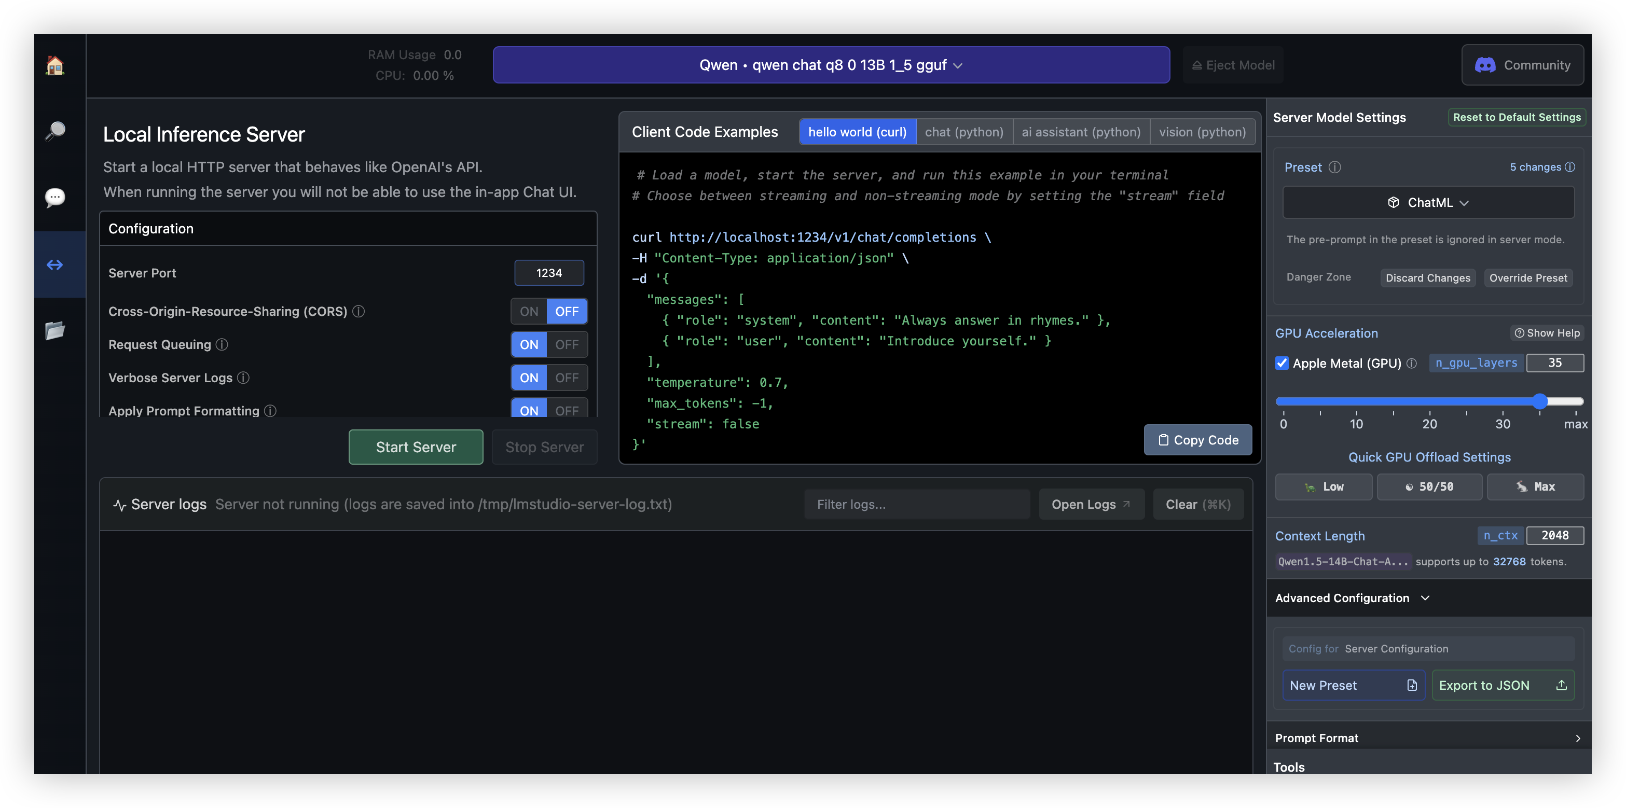Choose the Low GPU offload setting
Screen dimensions: 1626x808
[x=1324, y=486]
